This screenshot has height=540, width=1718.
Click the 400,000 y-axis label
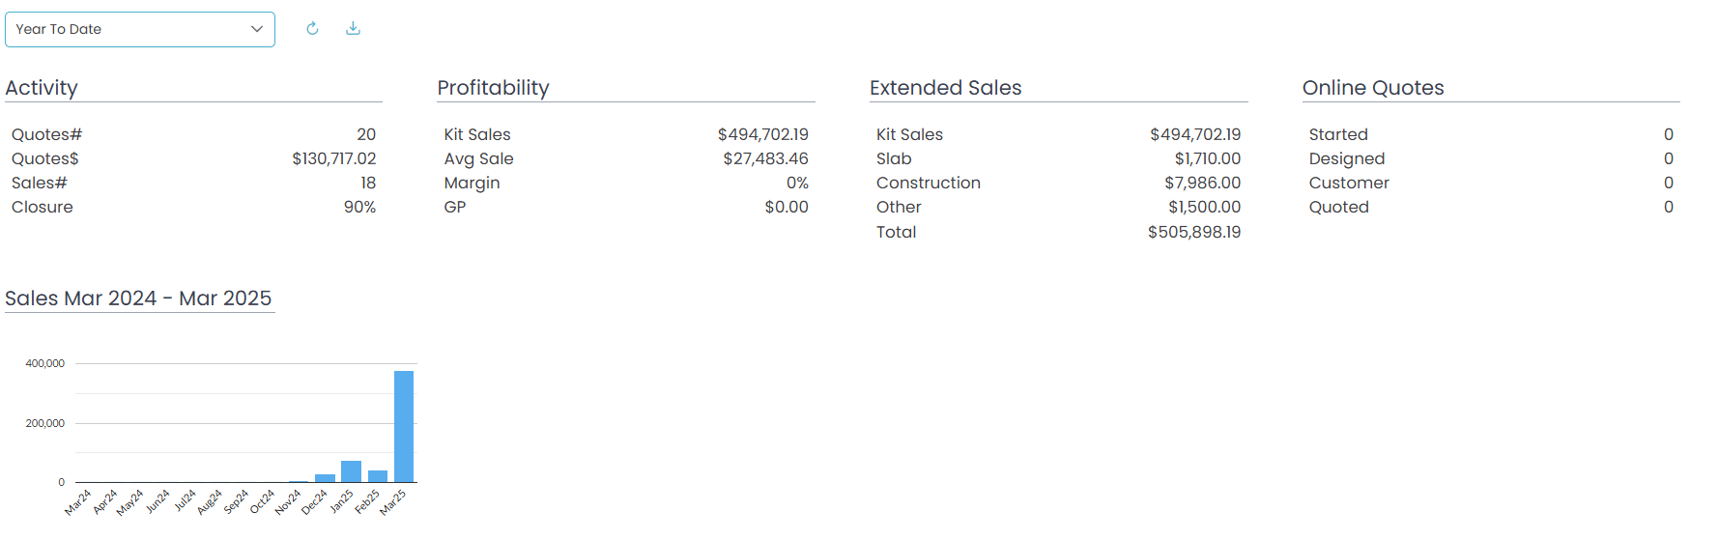tap(44, 363)
